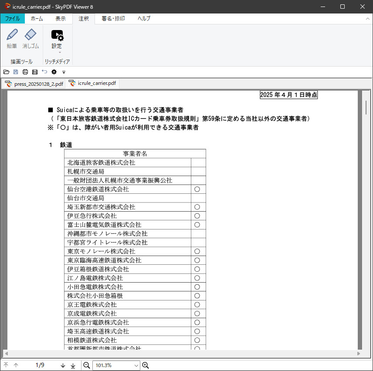Click the zoom in magnifier
The width and height of the screenshot is (373, 371).
(146, 365)
